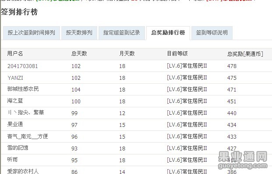This screenshot has height=174, width=272.
Task: Select total days 95 in 听雨 row
Action: click(74, 160)
